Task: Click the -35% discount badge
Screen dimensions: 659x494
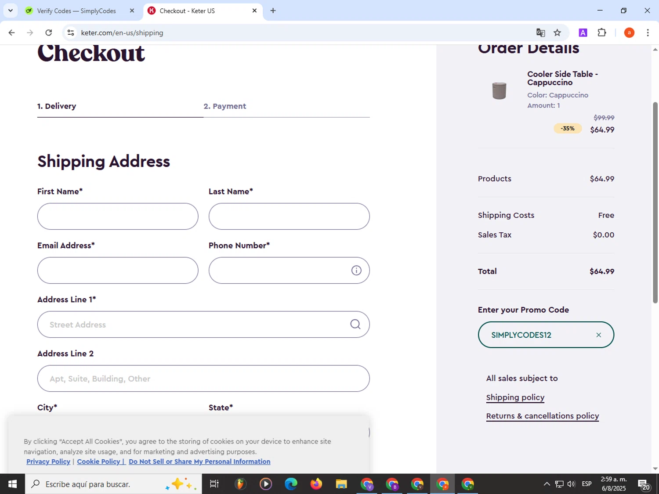Action: pyautogui.click(x=568, y=129)
